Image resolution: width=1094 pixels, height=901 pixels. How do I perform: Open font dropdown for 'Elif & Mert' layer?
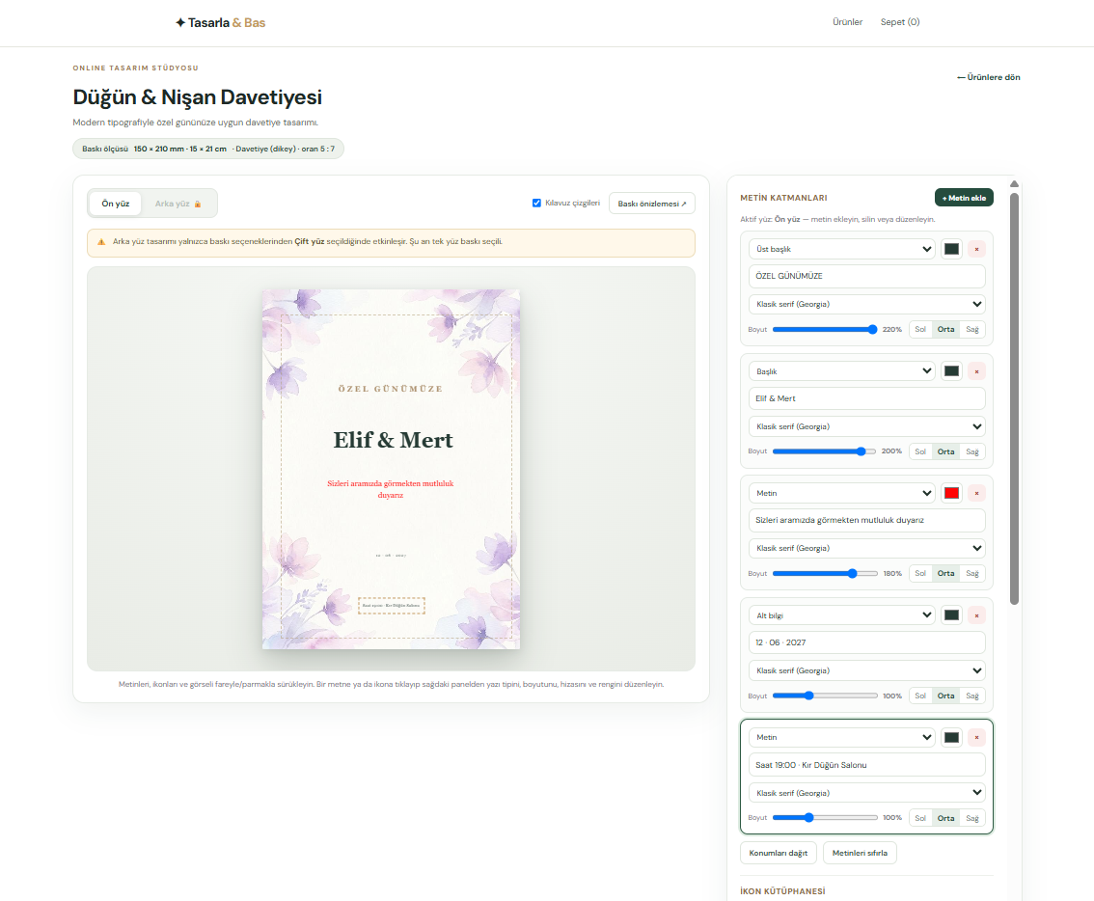click(867, 426)
